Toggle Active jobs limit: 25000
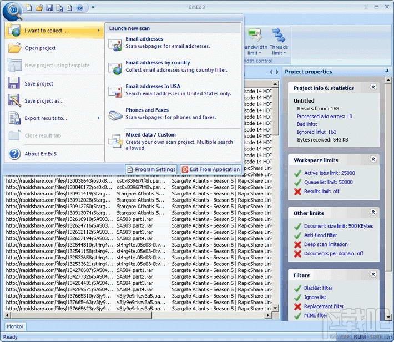 pos(330,173)
